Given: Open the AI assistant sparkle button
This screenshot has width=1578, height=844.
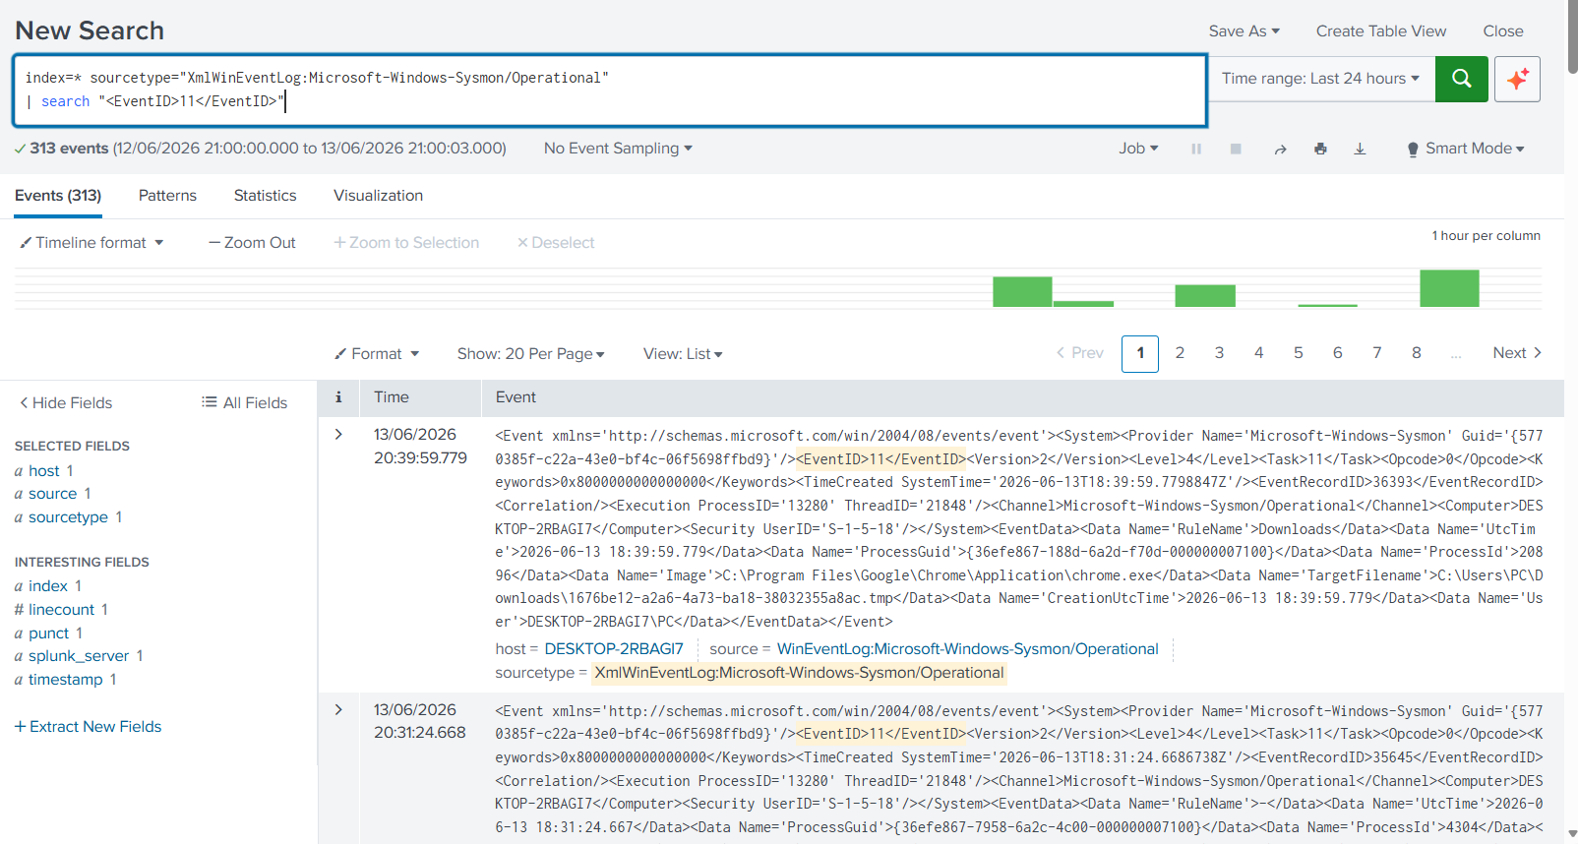Looking at the screenshot, I should (1517, 79).
